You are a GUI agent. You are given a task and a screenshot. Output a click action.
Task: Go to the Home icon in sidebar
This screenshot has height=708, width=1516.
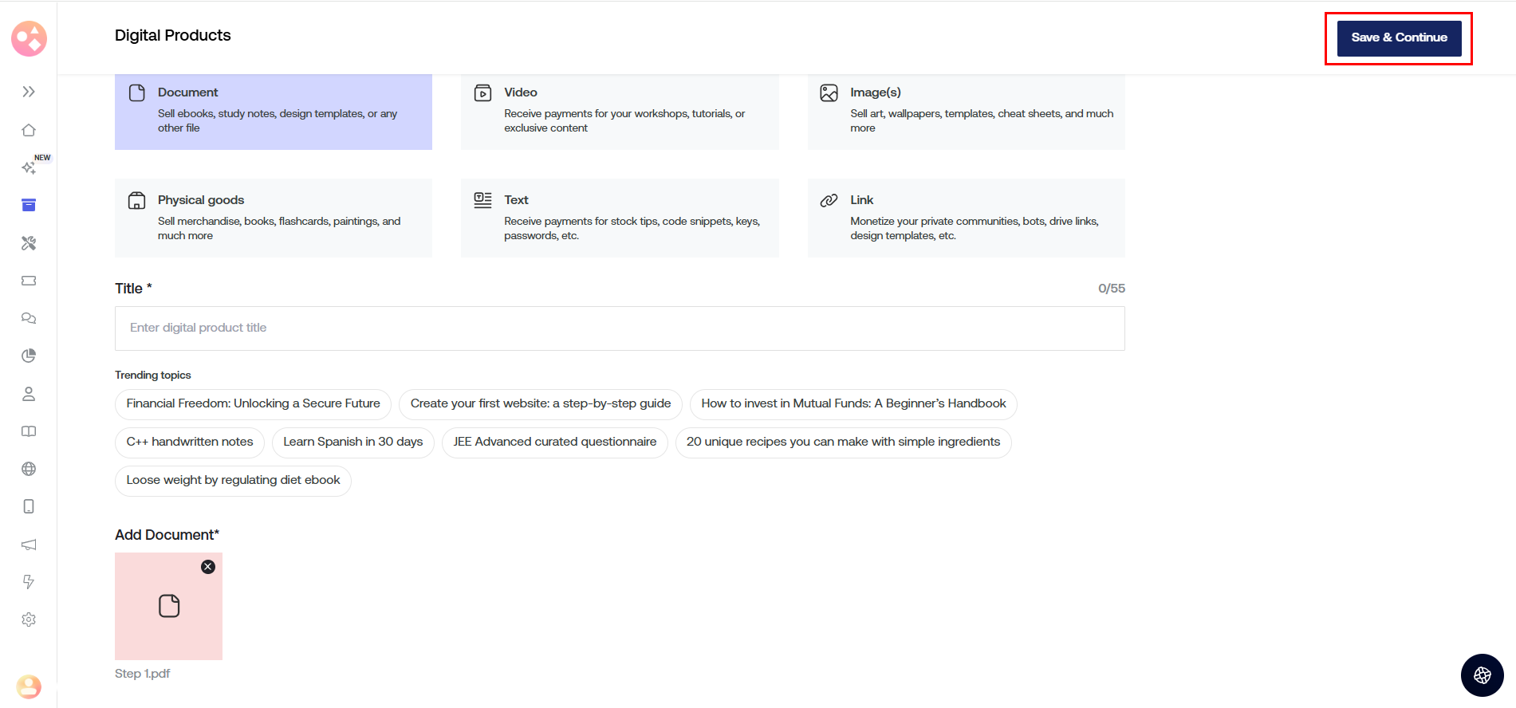29,130
